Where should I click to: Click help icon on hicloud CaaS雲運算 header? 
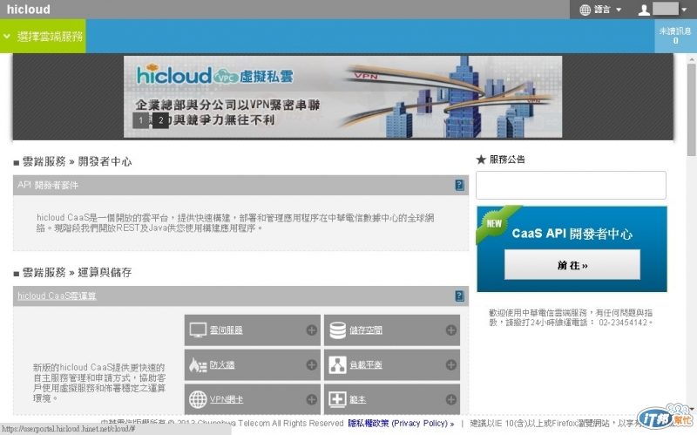point(460,296)
